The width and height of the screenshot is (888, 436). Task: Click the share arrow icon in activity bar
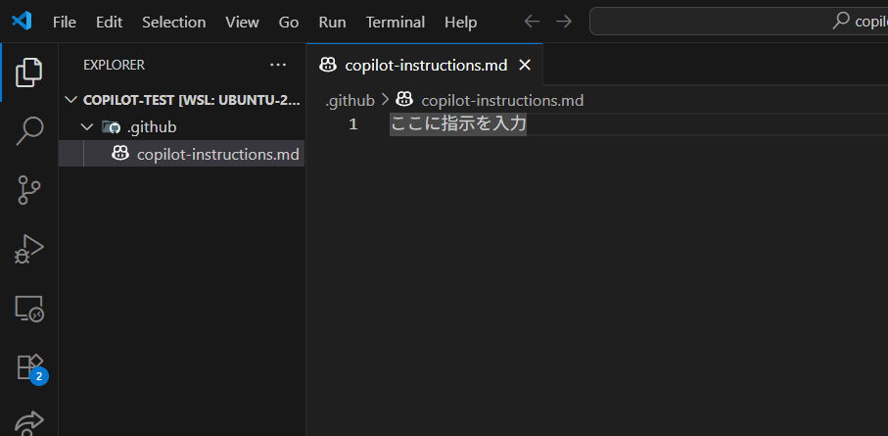pos(29,423)
